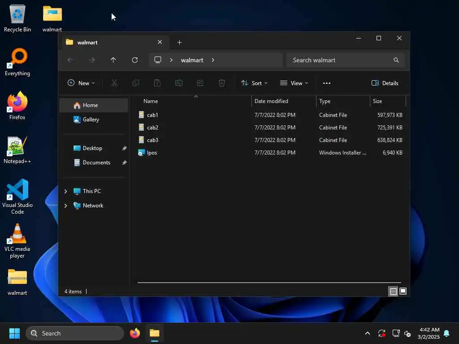Click the Search walmart input field
459x344 pixels.
pyautogui.click(x=346, y=60)
